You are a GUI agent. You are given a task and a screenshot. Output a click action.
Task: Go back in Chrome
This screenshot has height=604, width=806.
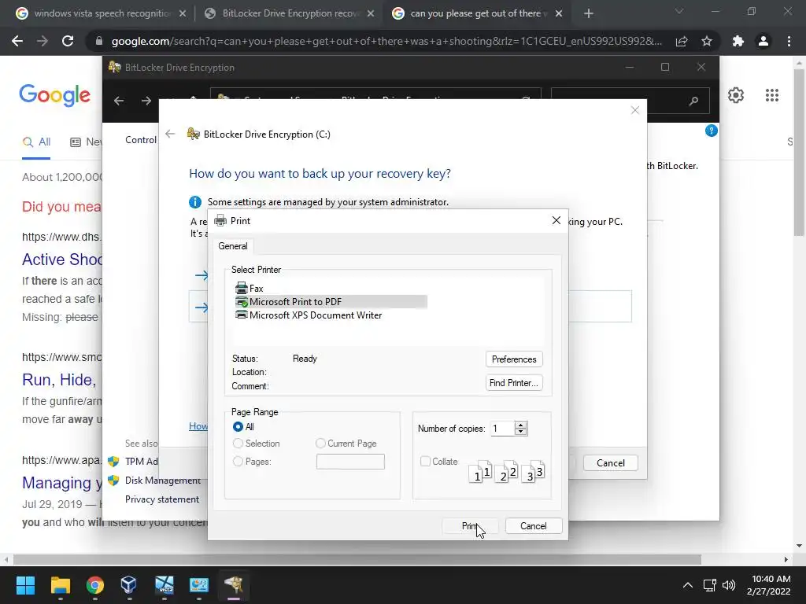17,41
